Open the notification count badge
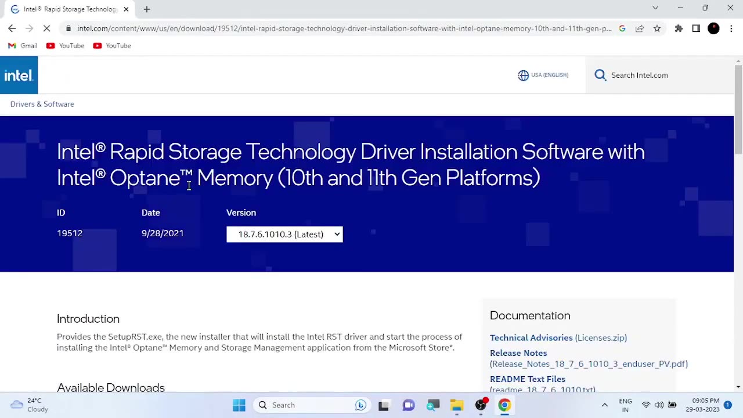This screenshot has width=743, height=418. [728, 405]
